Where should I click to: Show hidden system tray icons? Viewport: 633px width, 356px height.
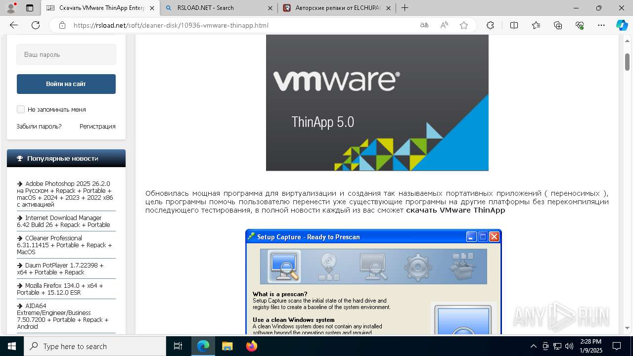533,346
